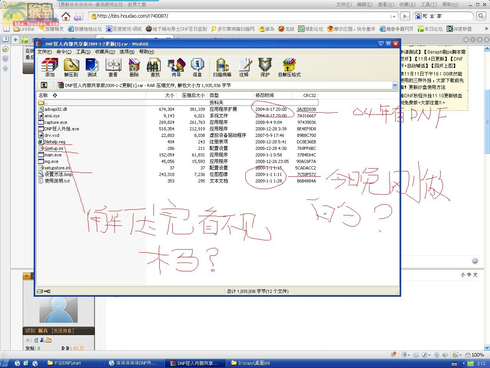Image resolution: width=490 pixels, height=368 pixels.
Task: Click the 保护 (Protect) shield icon
Action: 265,67
